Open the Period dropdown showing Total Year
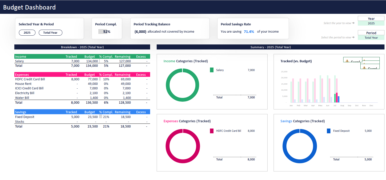 [371, 37]
